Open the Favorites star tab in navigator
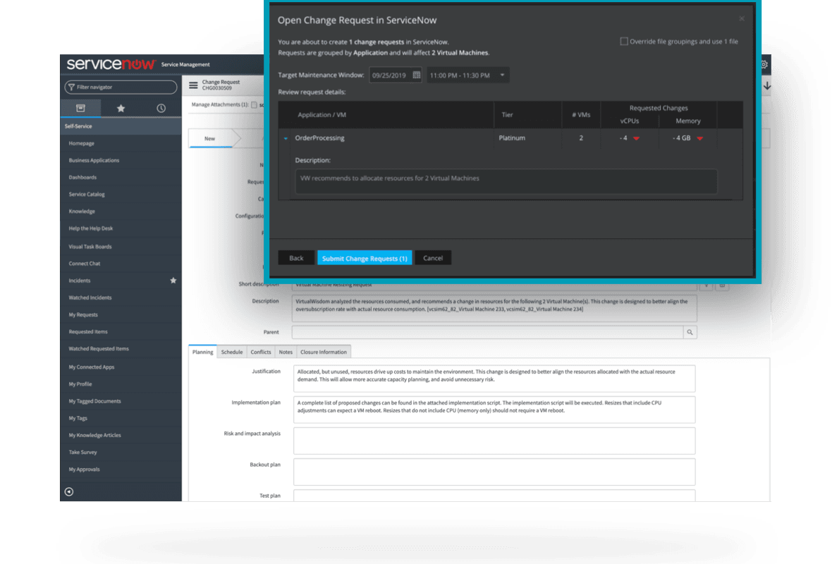 [x=121, y=109]
